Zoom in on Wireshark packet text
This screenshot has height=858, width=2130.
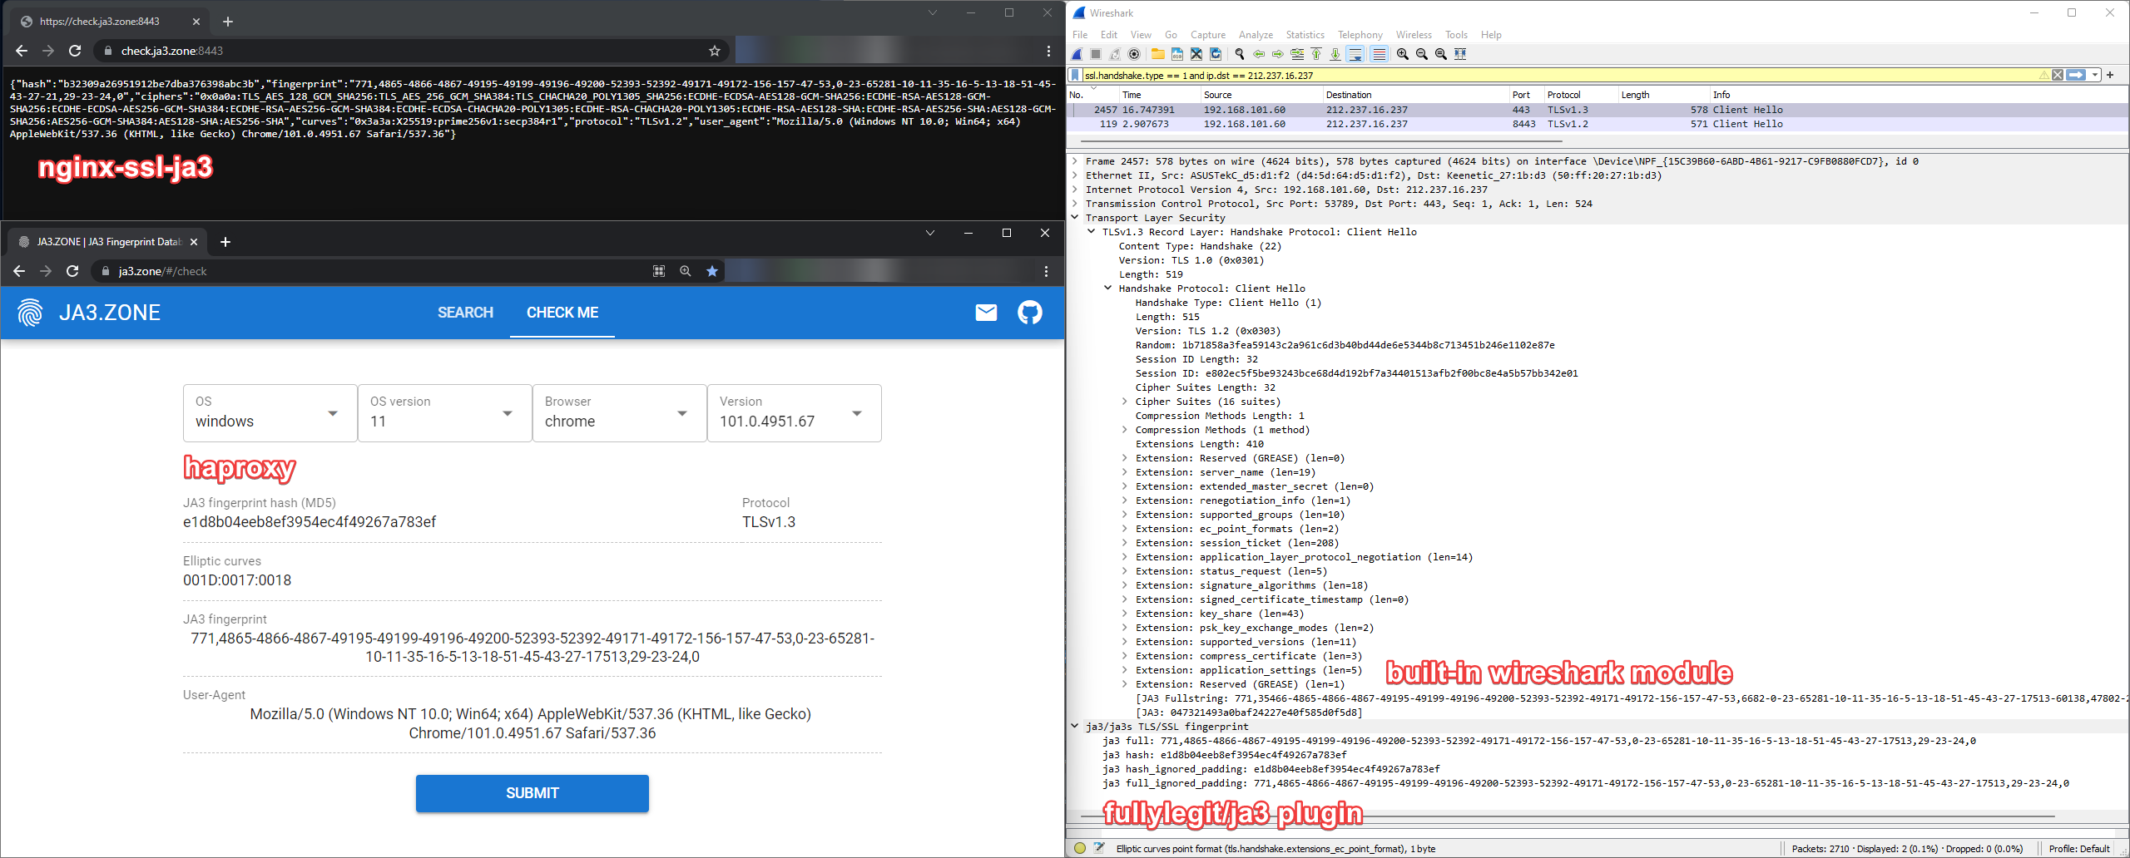coord(1403,54)
